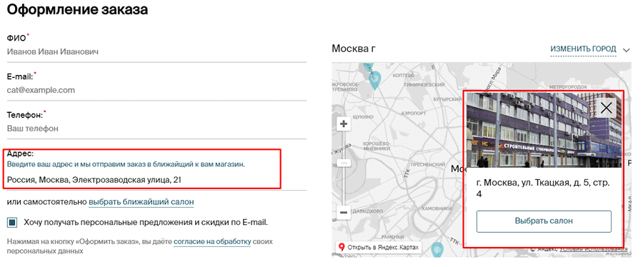Expand the city chevron next to ИЗМЕНИТЬ ГОРОД
The image size is (643, 267).
pos(626,50)
